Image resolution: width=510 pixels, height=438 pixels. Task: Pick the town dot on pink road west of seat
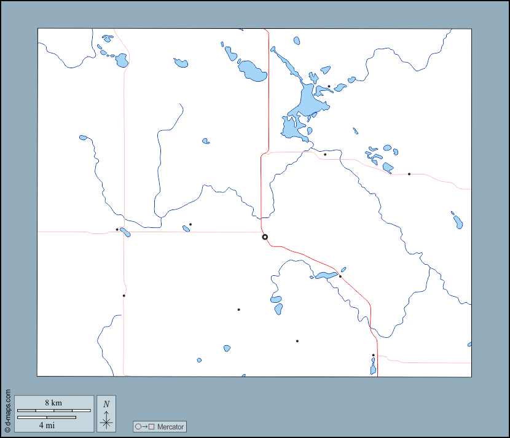[190, 224]
